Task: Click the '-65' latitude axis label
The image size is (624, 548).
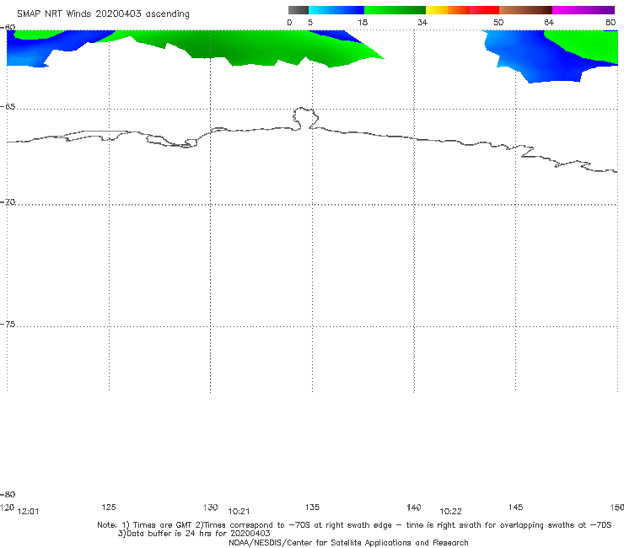Action: coord(8,107)
